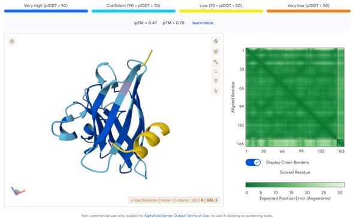Click the 'Low (70 > plDDT > 50)' label

click(221, 5)
